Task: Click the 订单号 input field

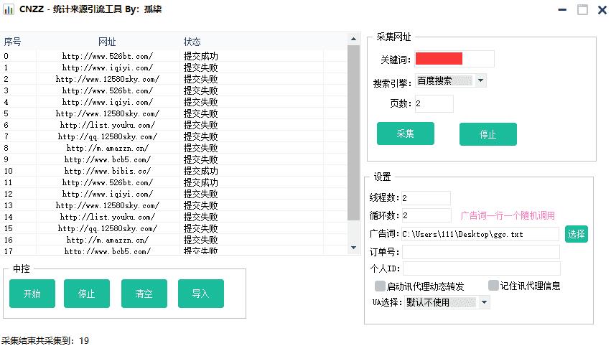Action: [480, 251]
